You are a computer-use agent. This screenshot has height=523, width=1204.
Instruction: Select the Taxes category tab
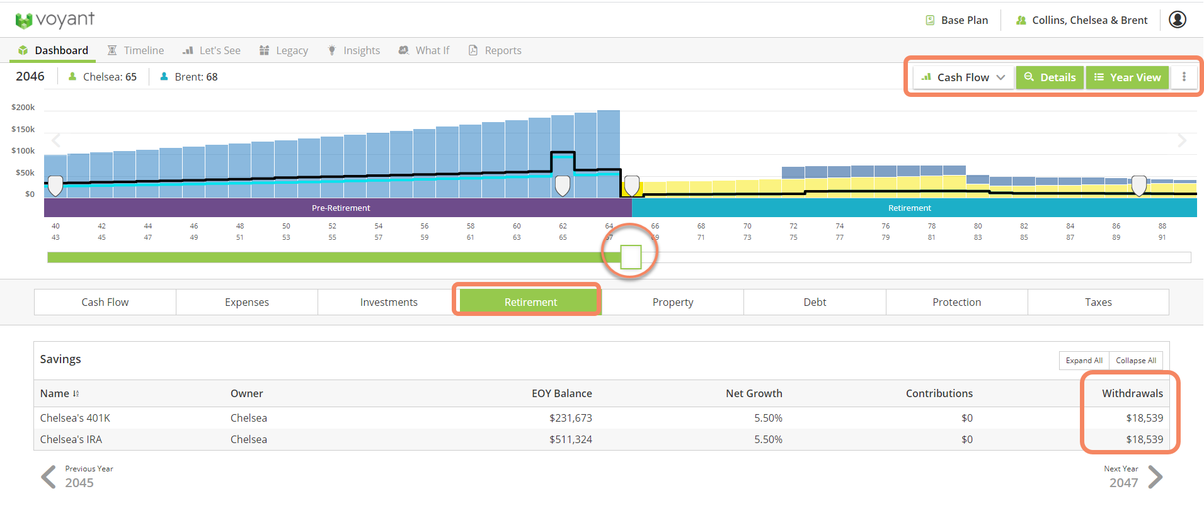[x=1098, y=302]
